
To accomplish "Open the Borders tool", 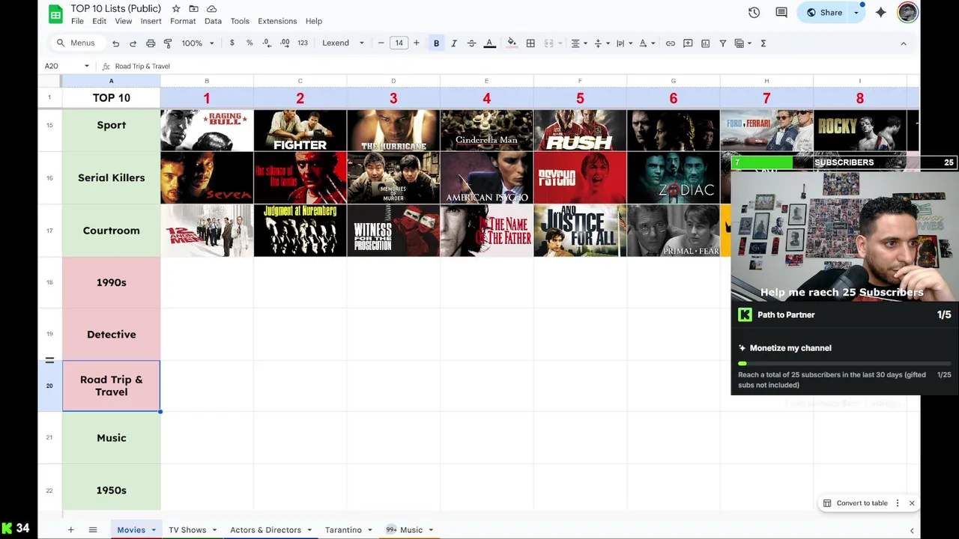I will pyautogui.click(x=530, y=43).
